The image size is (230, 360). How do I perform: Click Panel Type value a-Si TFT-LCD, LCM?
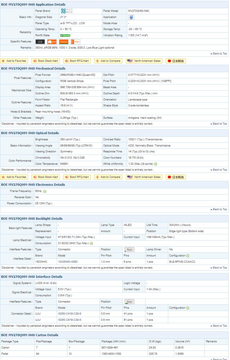pyautogui.click(x=72, y=23)
